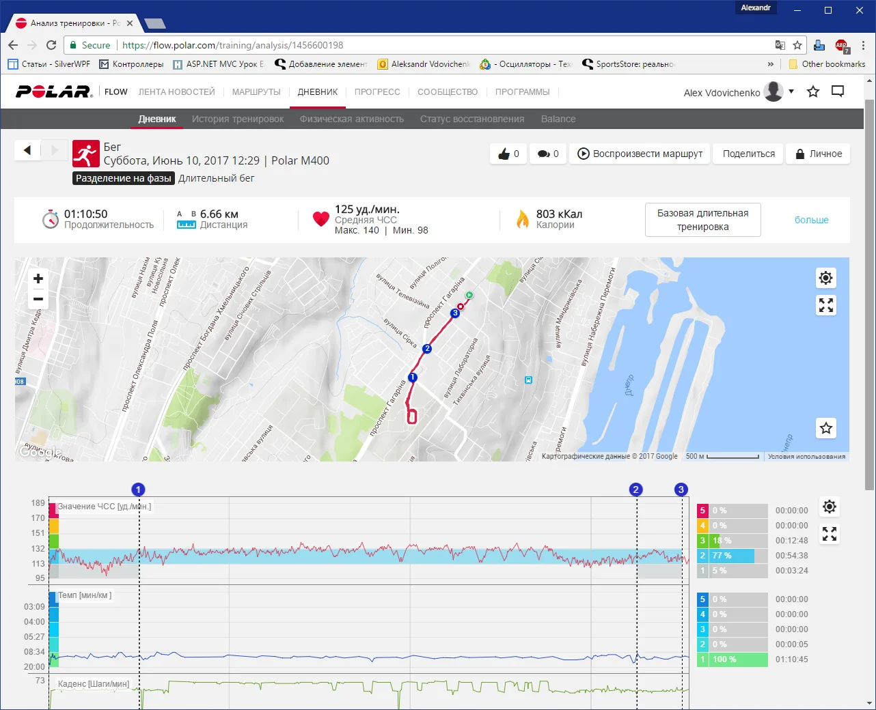The width and height of the screenshot is (876, 710).
Task: Select lap marker 2 above the graph
Action: pos(636,489)
